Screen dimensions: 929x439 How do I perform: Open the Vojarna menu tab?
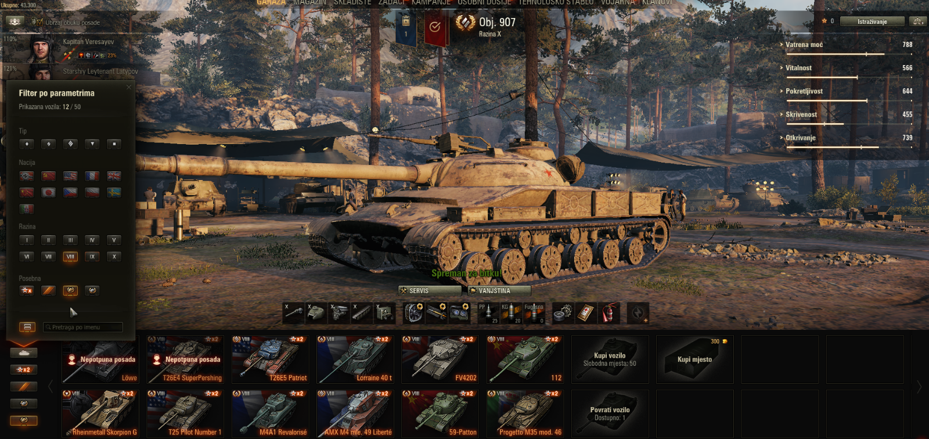(618, 2)
